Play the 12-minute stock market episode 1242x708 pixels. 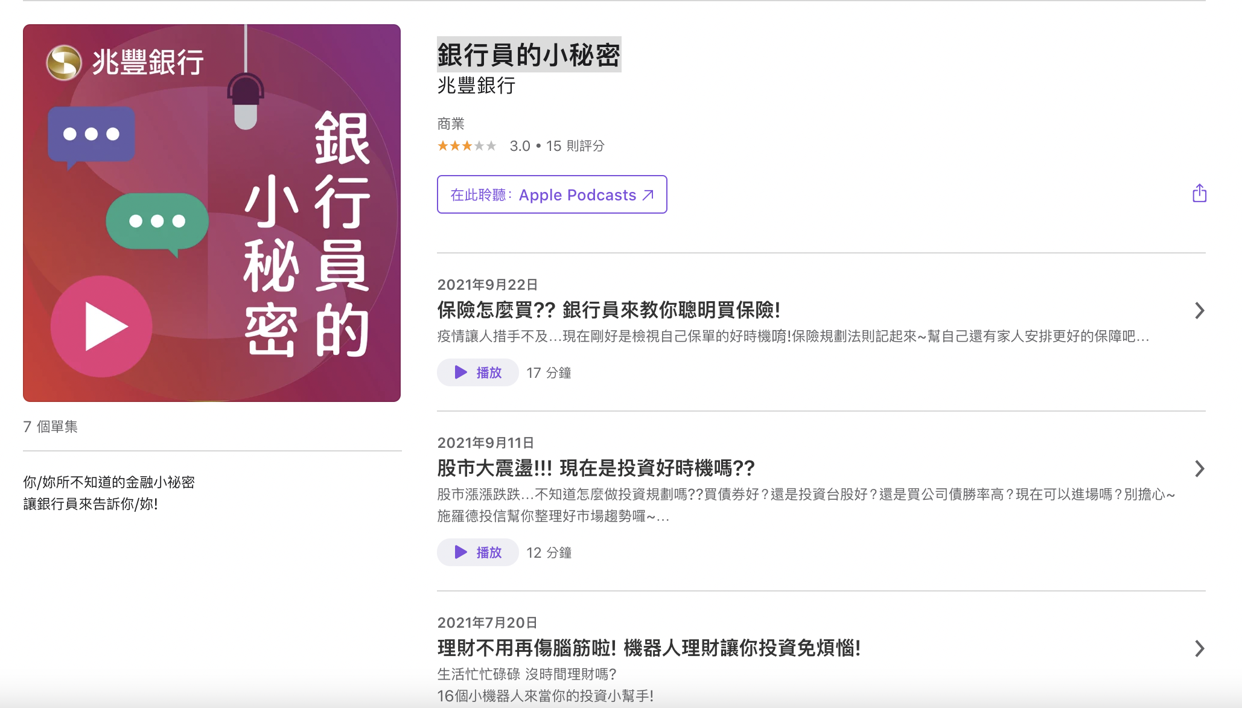(x=477, y=552)
